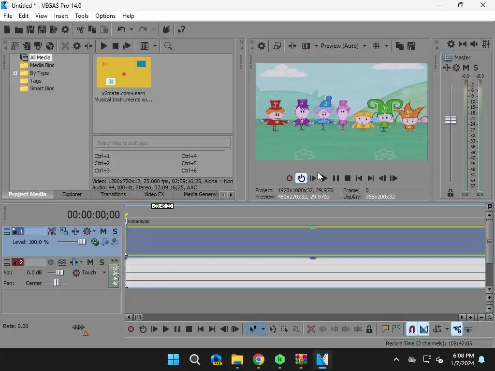Open the Tools menu
This screenshot has height=371, width=495.
pyautogui.click(x=81, y=16)
